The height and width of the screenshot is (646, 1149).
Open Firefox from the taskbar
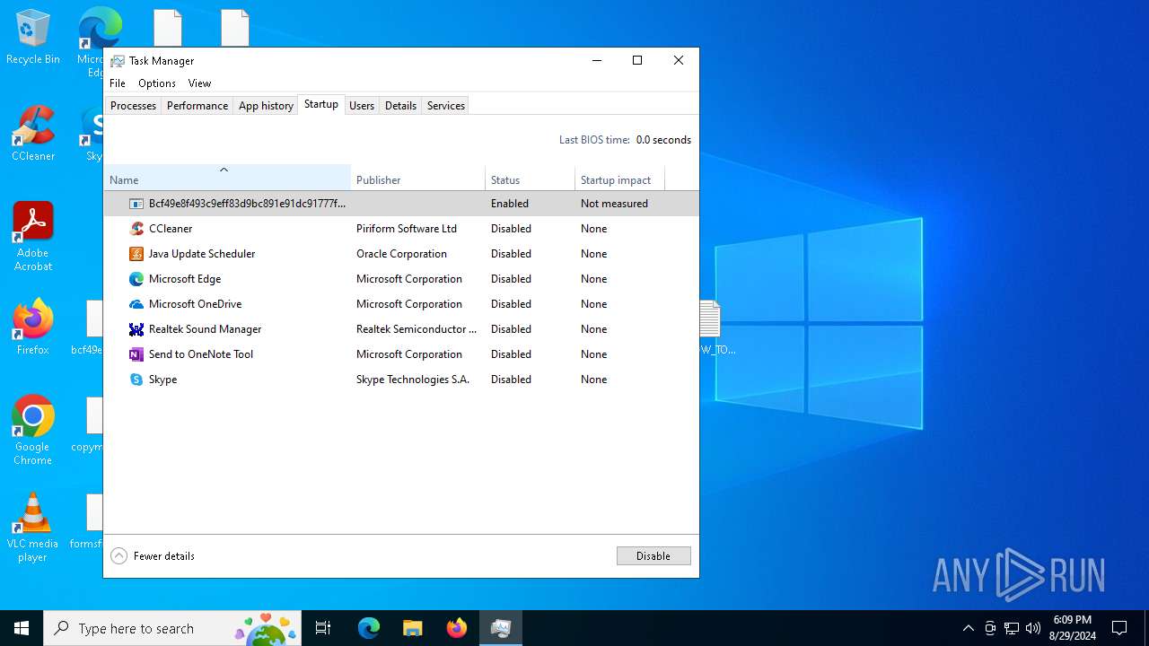click(x=457, y=628)
